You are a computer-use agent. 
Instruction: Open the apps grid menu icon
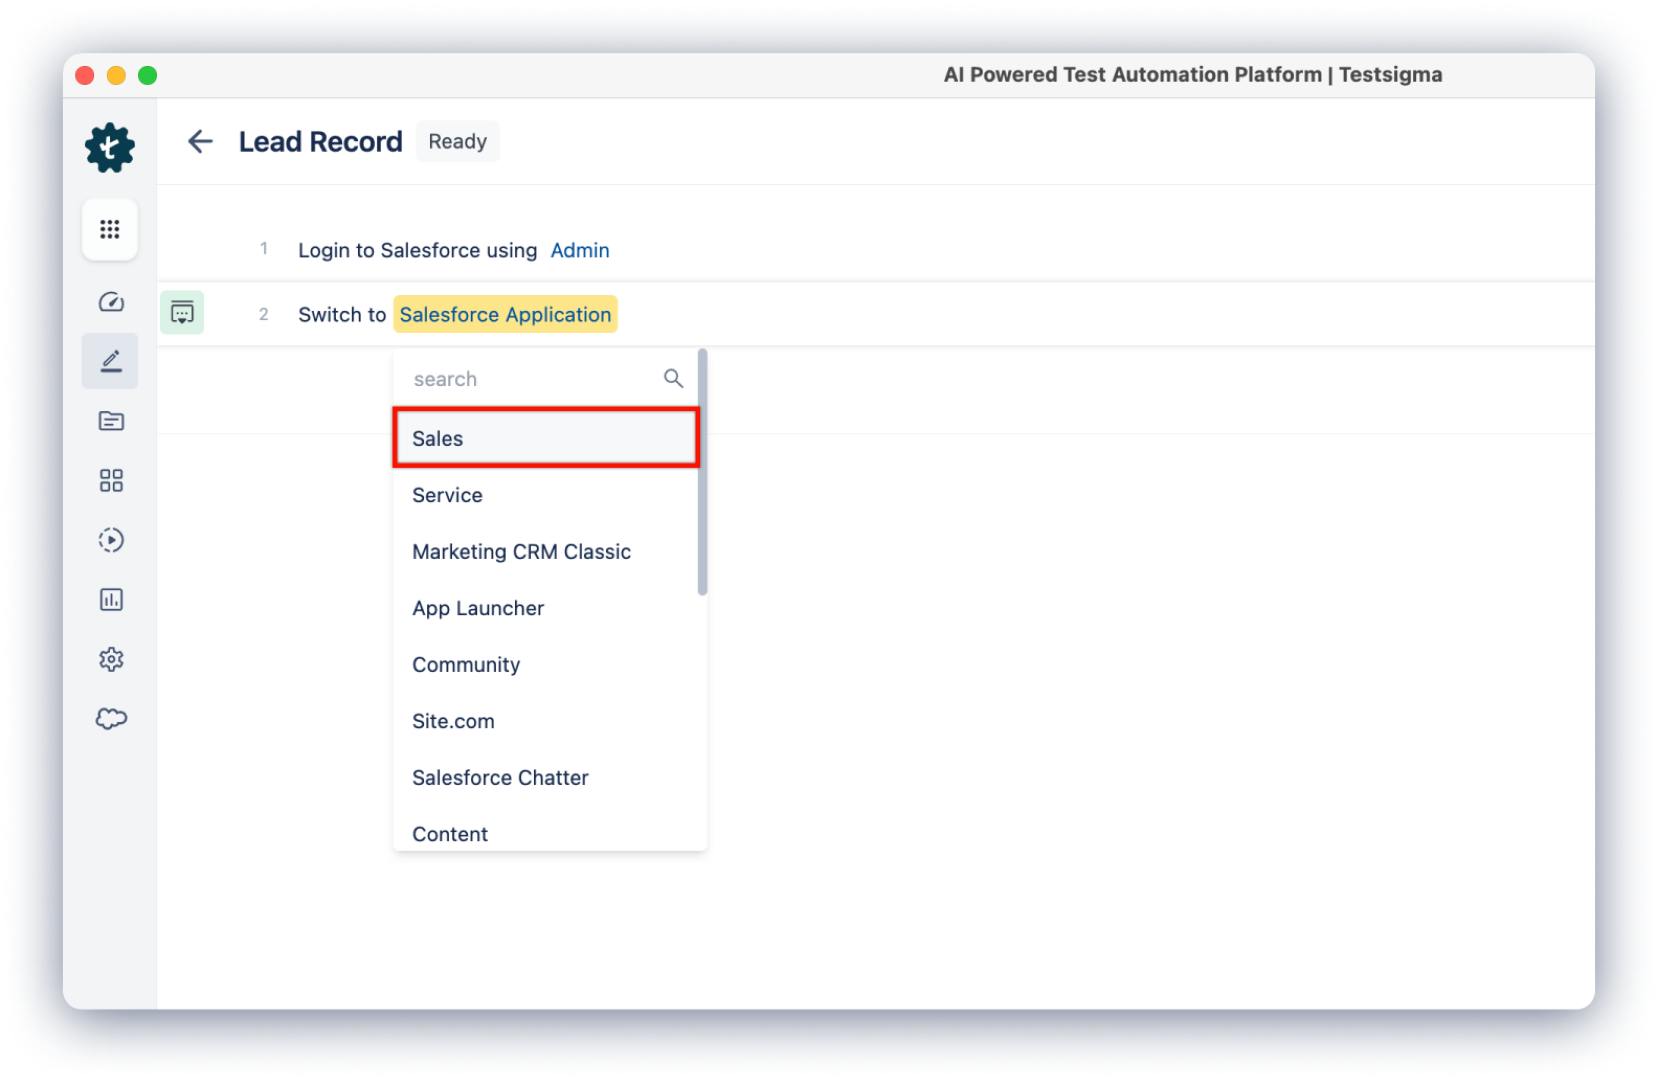(x=110, y=229)
